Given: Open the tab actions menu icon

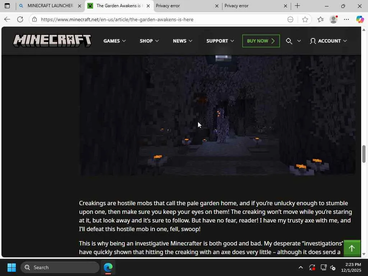Looking at the screenshot, I should pos(7,6).
